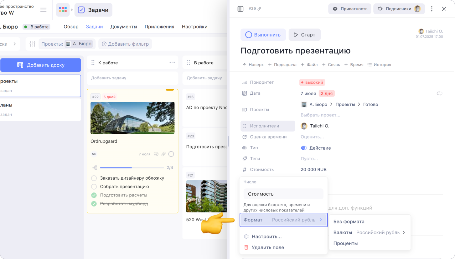This screenshot has width=455, height=259.
Task: Click the drag handle of К работе column
Action: pos(93,63)
